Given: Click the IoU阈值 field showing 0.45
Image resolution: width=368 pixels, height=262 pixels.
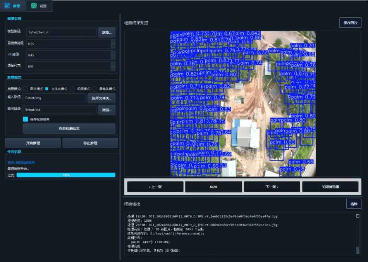Looking at the screenshot, I should tap(68, 55).
